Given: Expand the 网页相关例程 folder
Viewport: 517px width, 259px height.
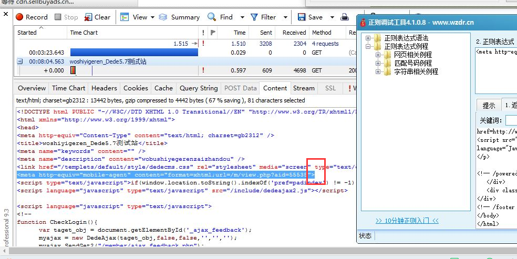Looking at the screenshot, I should pos(379,55).
